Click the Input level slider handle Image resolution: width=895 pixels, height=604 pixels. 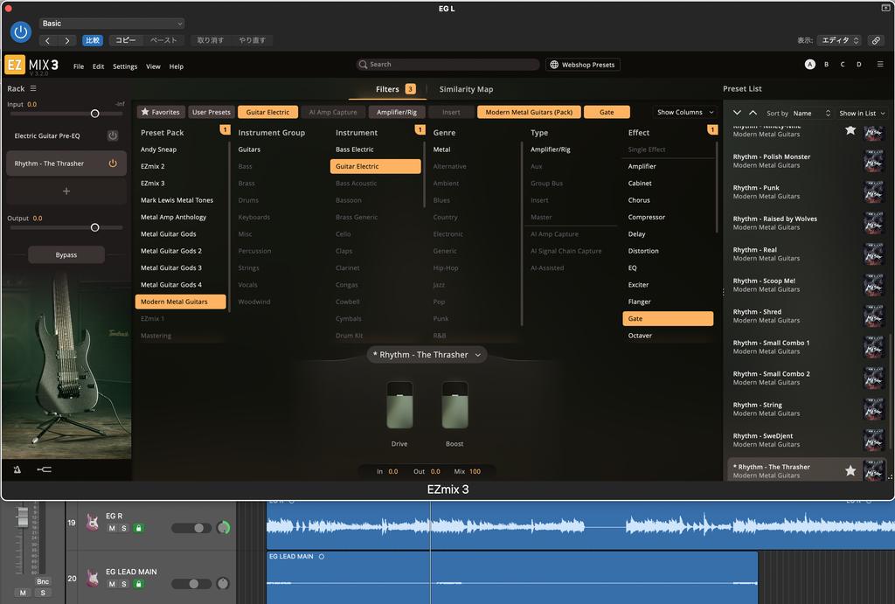[94, 114]
